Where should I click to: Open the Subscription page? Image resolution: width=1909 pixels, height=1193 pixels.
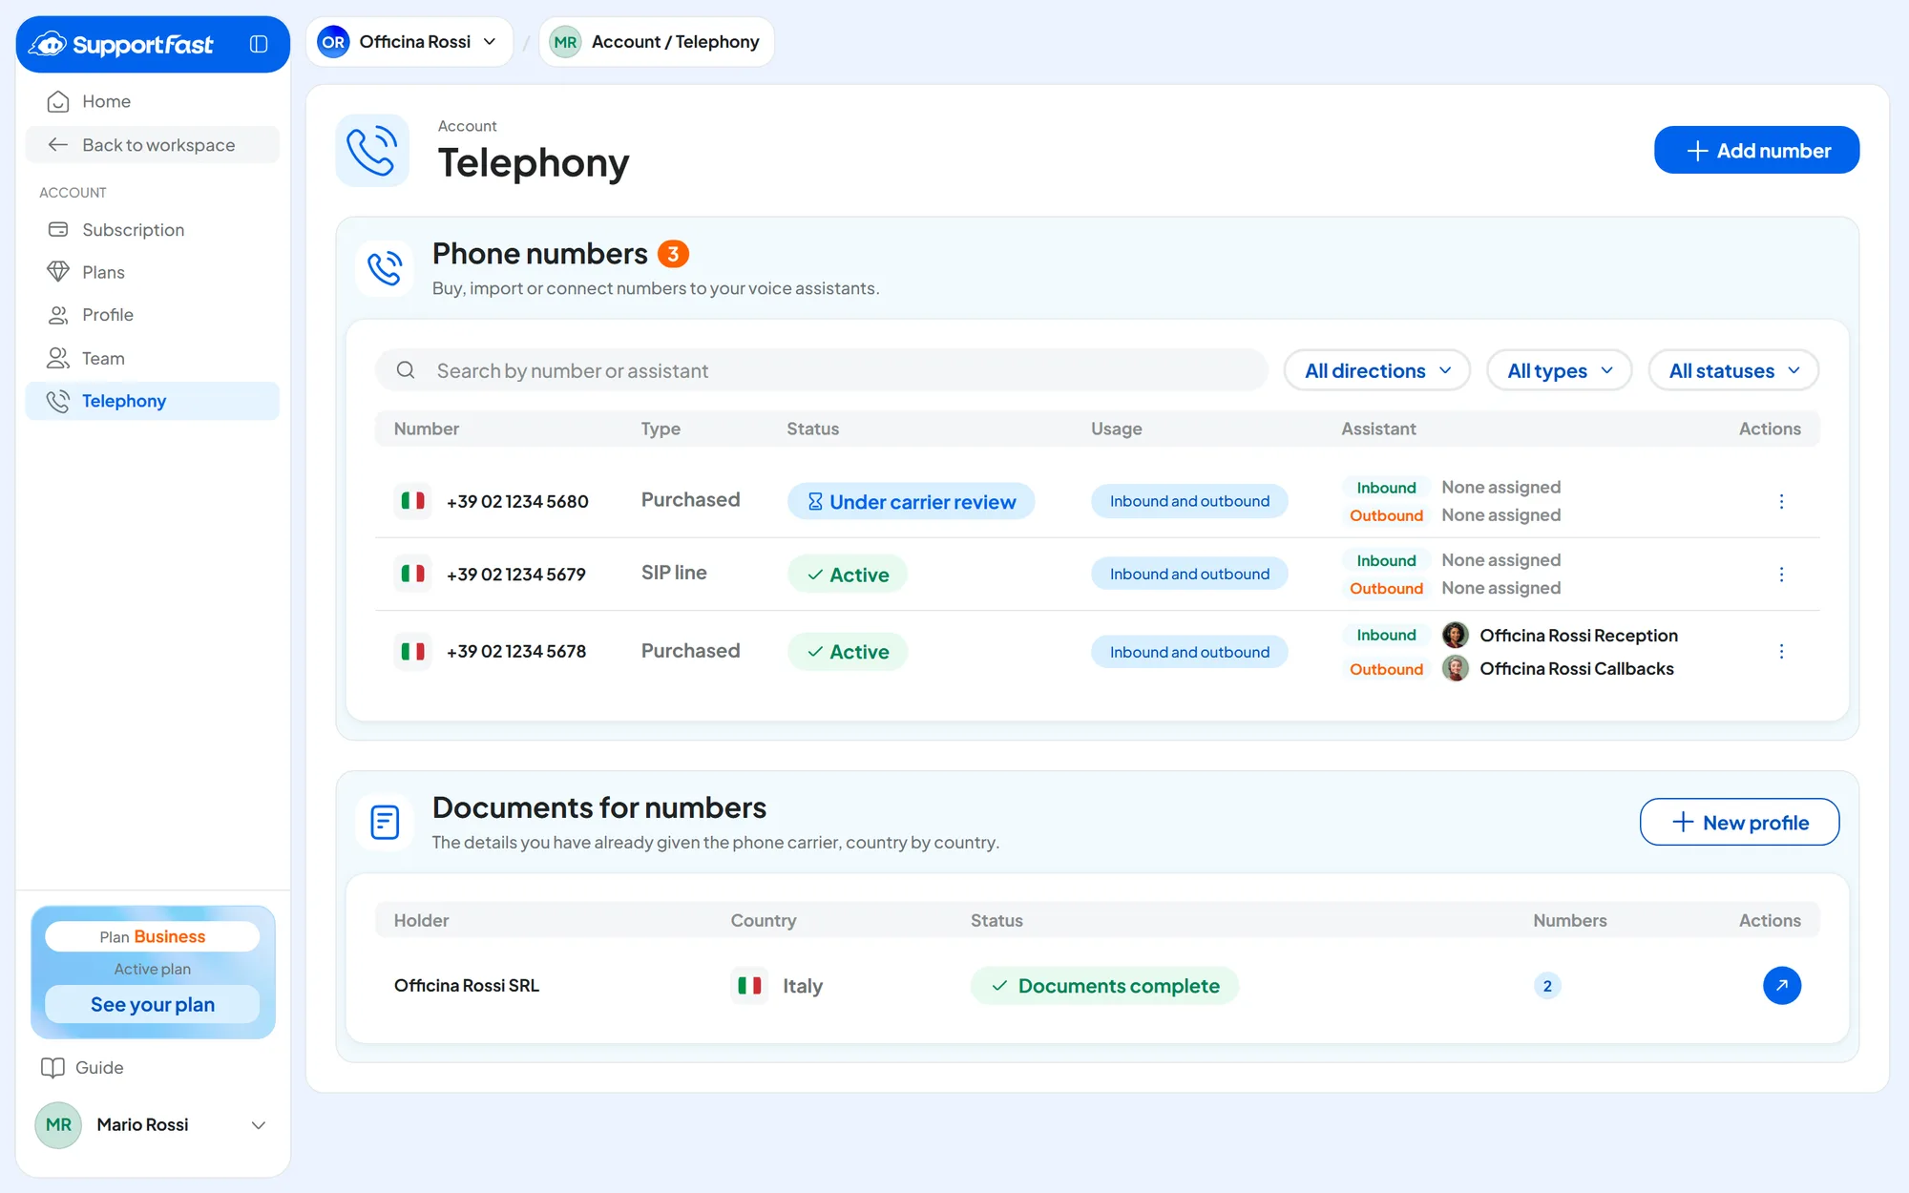pos(153,230)
